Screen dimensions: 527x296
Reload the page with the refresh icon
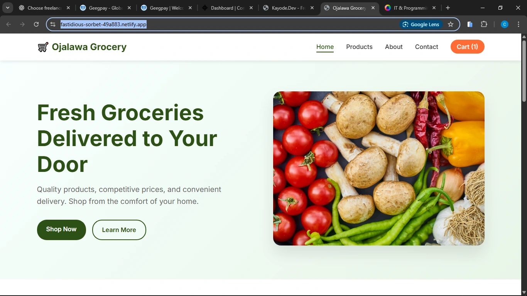[x=36, y=24]
